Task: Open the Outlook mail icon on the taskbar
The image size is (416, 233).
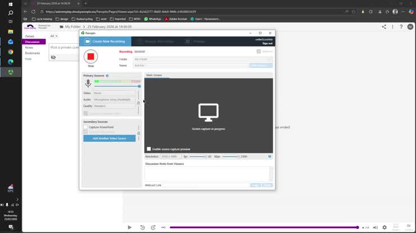Action: tap(11, 42)
